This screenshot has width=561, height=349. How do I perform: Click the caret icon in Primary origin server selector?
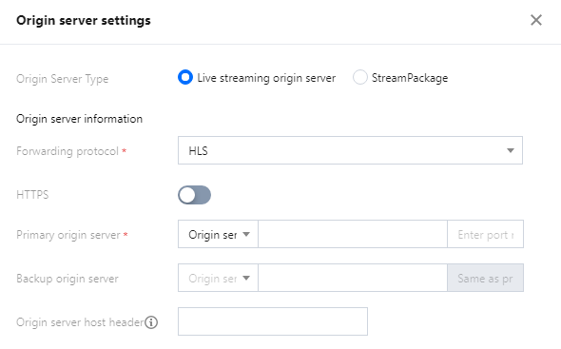[x=246, y=235]
